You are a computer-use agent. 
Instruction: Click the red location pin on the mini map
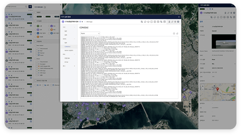(x=217, y=89)
